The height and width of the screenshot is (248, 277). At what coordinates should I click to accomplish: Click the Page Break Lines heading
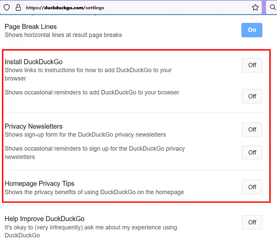[31, 27]
